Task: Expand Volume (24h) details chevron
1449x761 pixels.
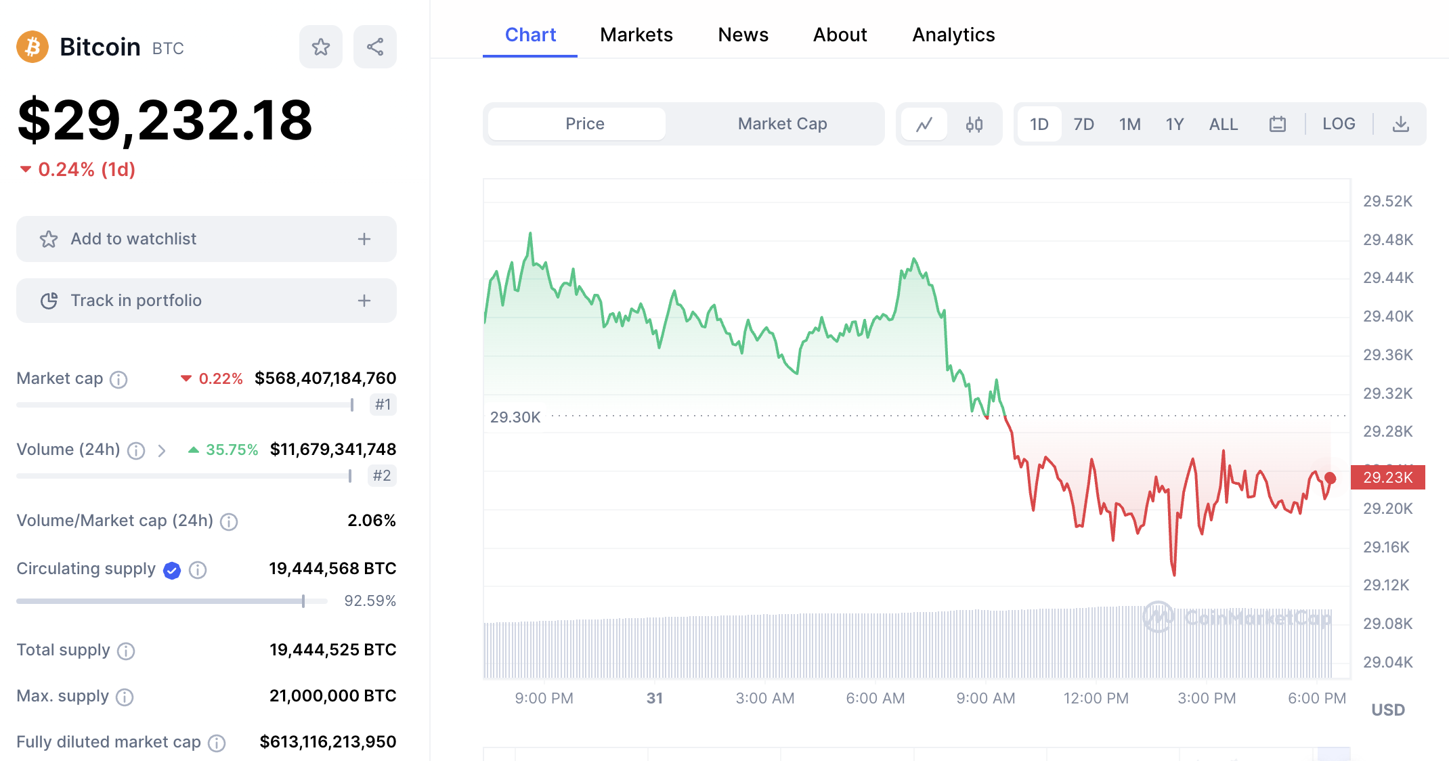Action: pos(162,451)
